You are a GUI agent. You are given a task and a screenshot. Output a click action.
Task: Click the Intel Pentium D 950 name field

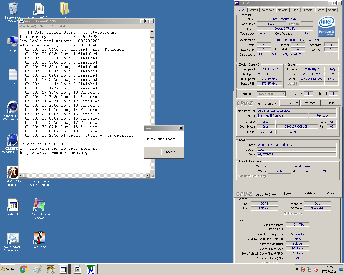click(x=285, y=19)
